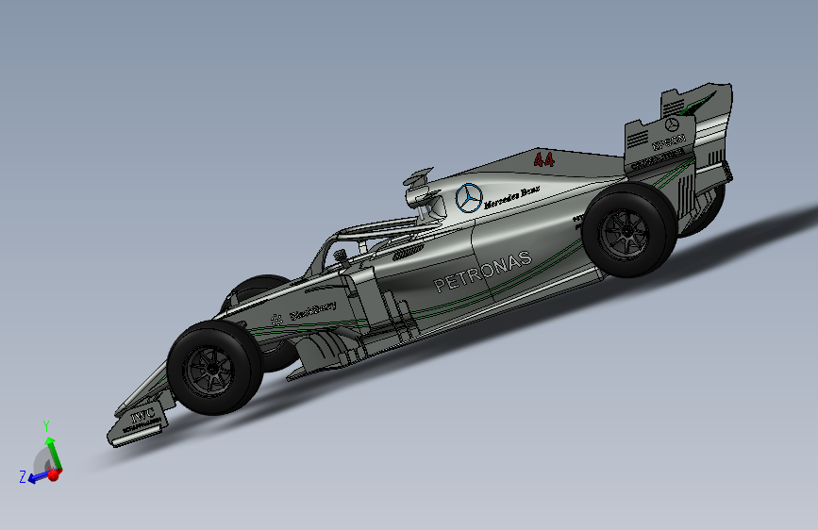This screenshot has height=530, width=818.
Task: Select the front left wheel of the car
Action: click(x=215, y=368)
